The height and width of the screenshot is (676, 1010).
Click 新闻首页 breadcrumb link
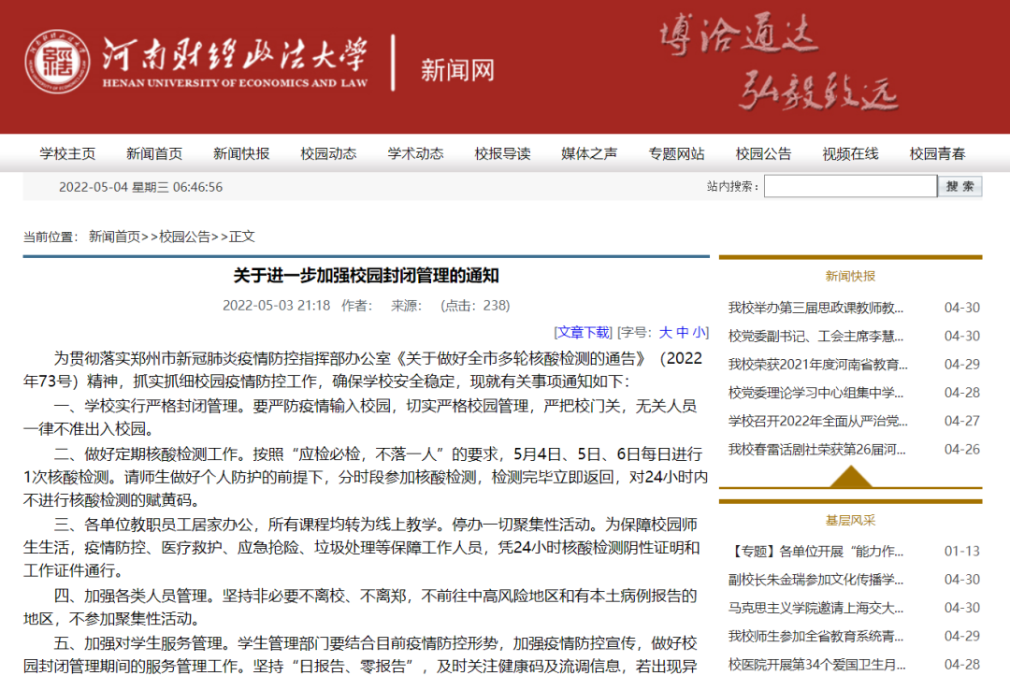point(114,237)
